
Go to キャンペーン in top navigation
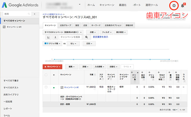coord(107,5)
